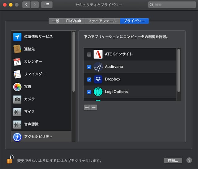This screenshot has width=198, height=169.
Task: Select the ATOKインサイト app name
Action: 119,54
